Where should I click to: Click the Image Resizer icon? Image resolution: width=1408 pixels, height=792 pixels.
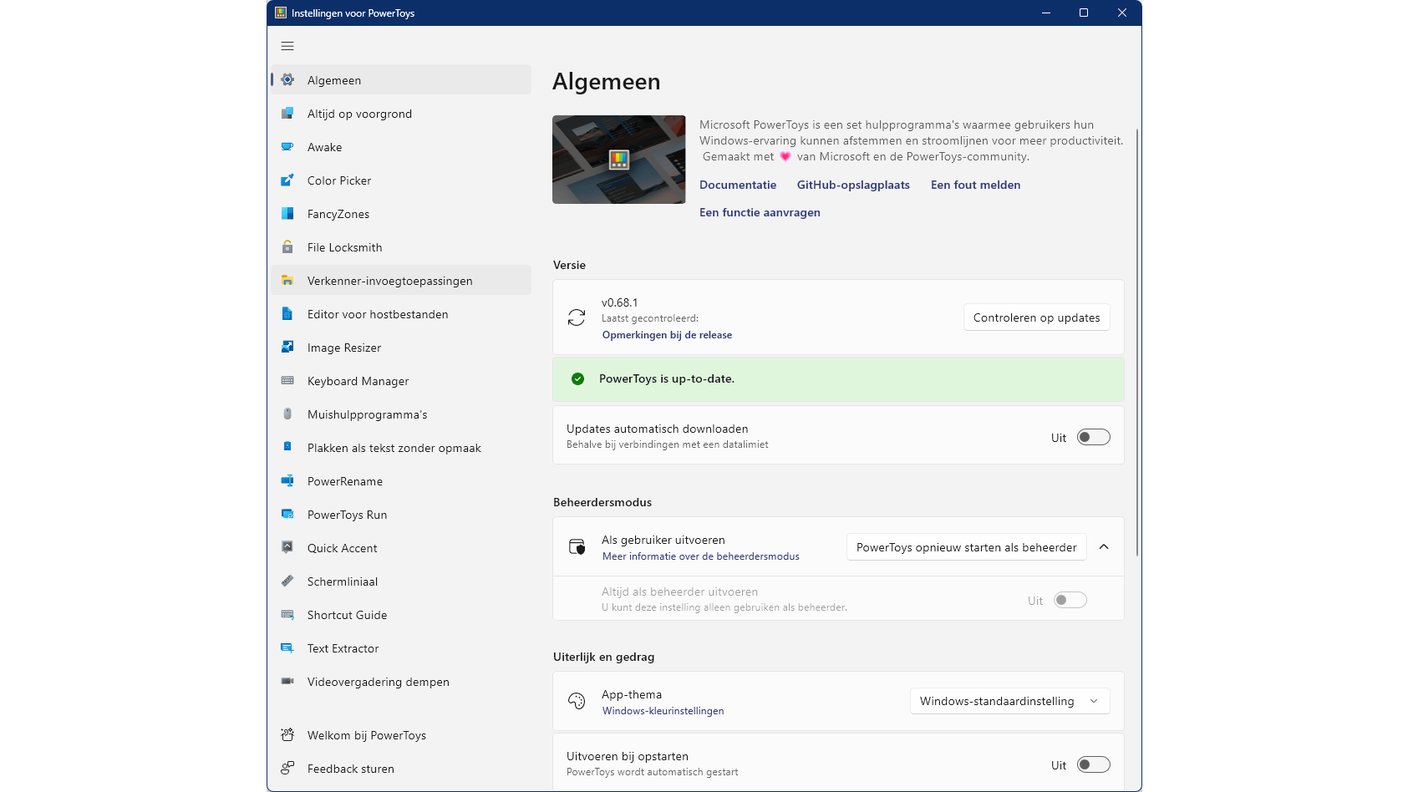287,348
